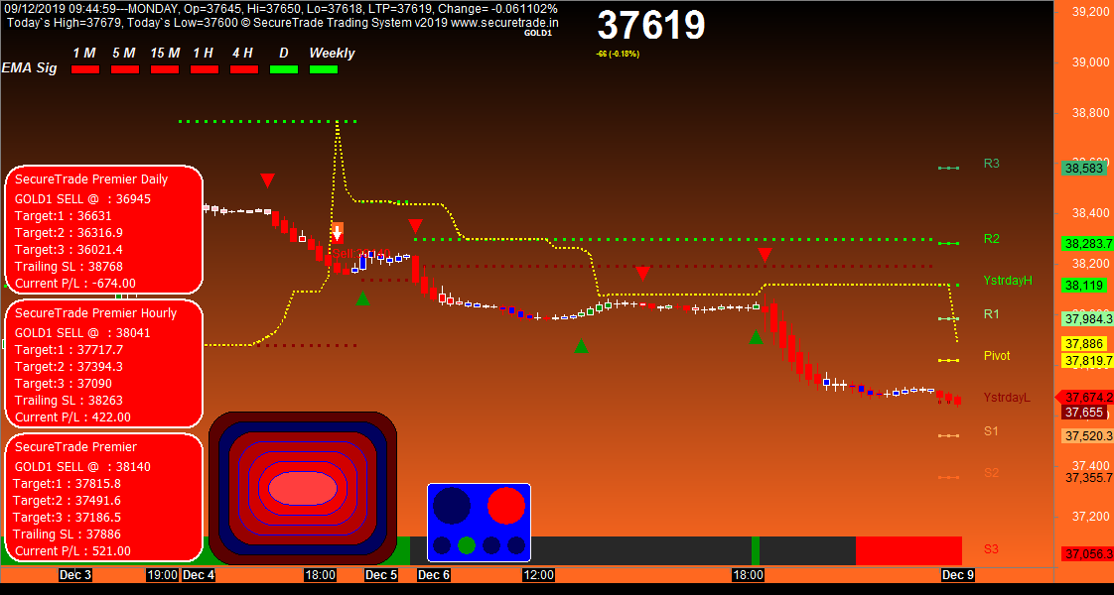Image resolution: width=1114 pixels, height=595 pixels.
Task: Click the R1 resistance level label
Action: click(x=992, y=314)
